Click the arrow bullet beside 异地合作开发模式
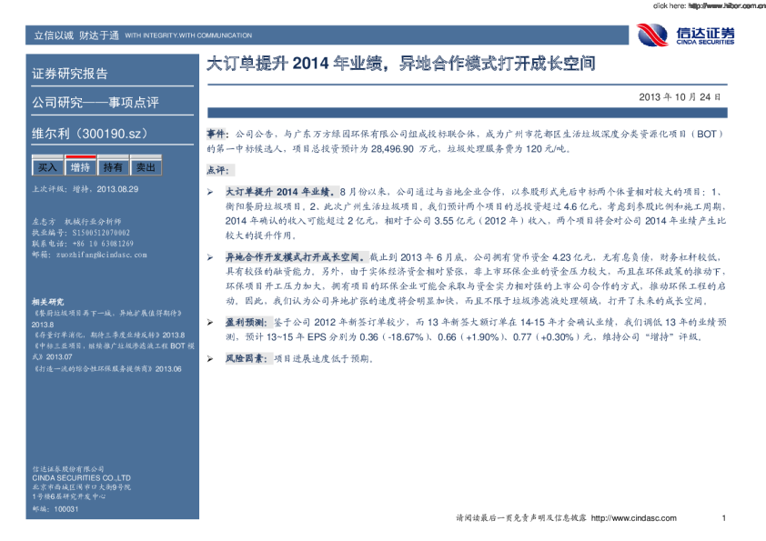The width and height of the screenshot is (766, 541). coord(210,257)
